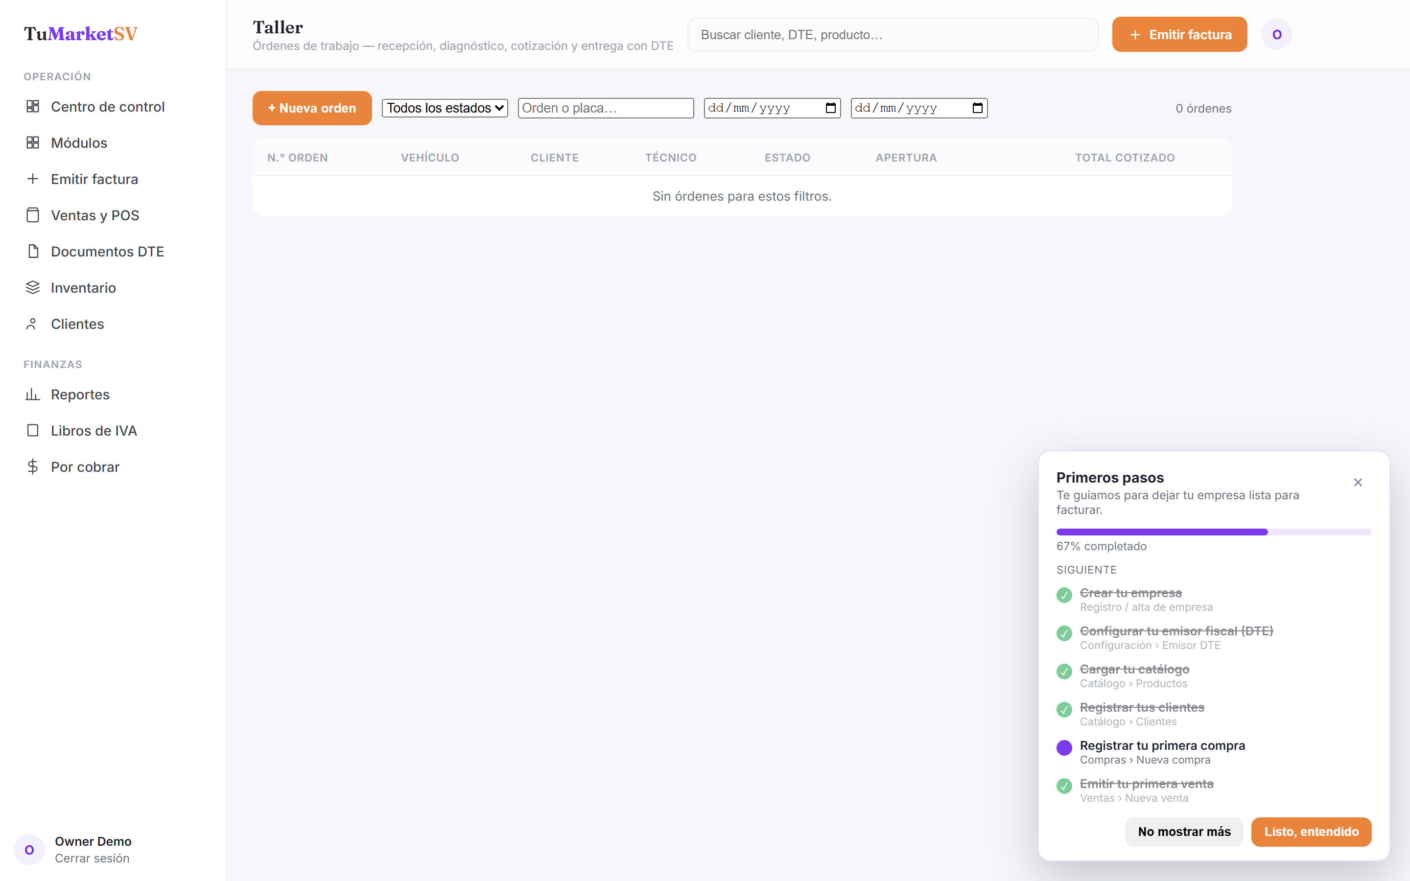The height and width of the screenshot is (881, 1410).
Task: Open calendar picker of first date field
Action: [x=830, y=108]
